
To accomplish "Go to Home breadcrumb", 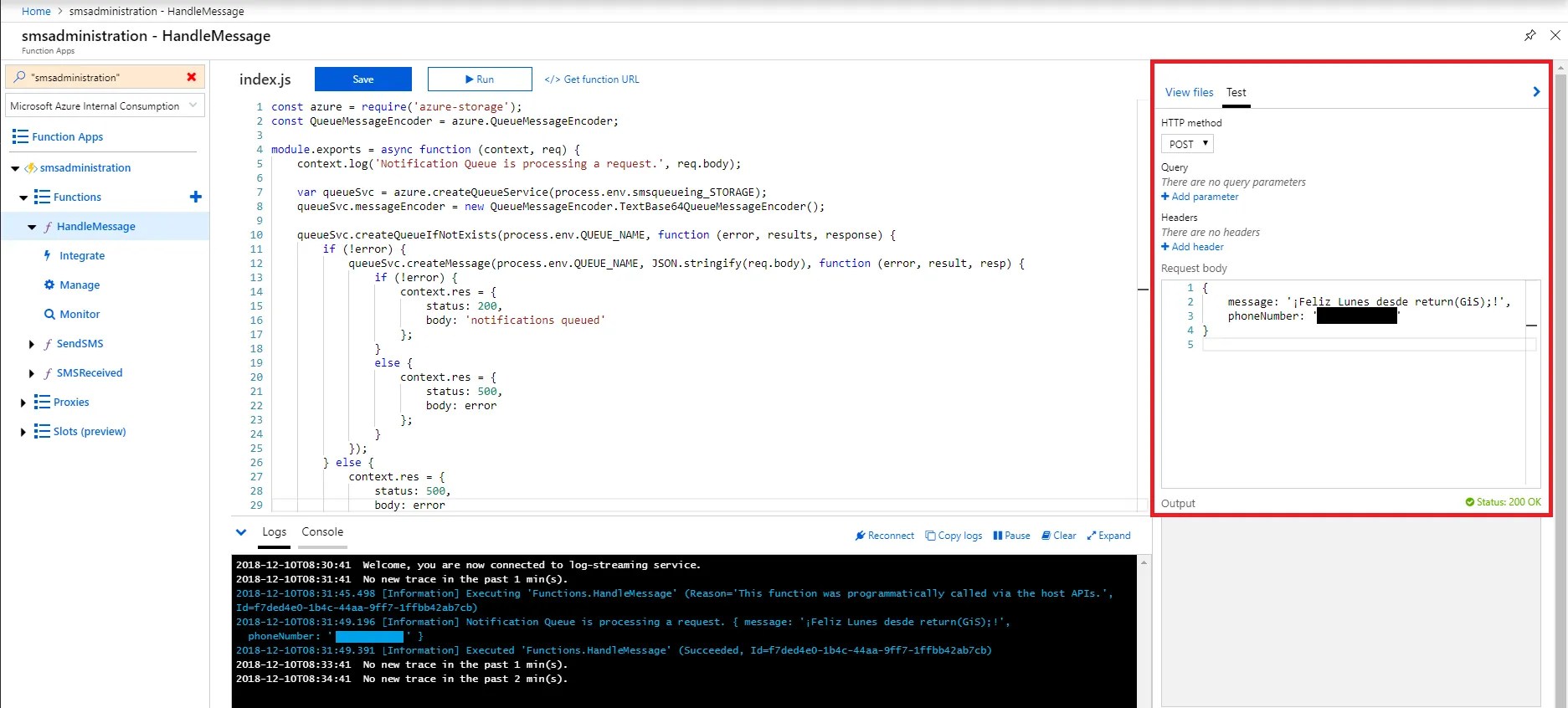I will pyautogui.click(x=36, y=11).
